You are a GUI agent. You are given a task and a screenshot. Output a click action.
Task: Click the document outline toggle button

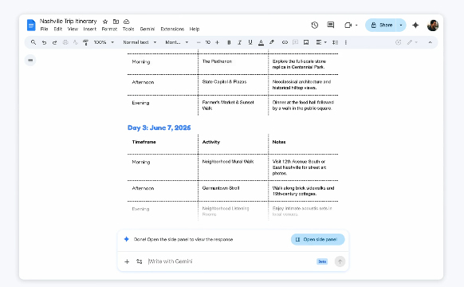pyautogui.click(x=30, y=61)
